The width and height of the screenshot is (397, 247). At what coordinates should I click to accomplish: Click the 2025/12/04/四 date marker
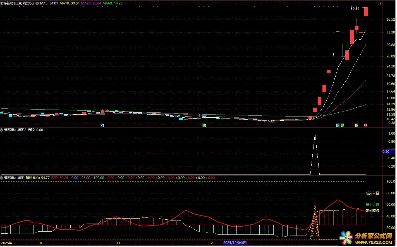tap(235, 243)
